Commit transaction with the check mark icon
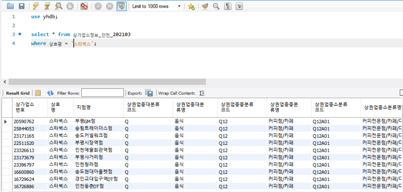The height and width of the screenshot is (192, 403). (98, 6)
